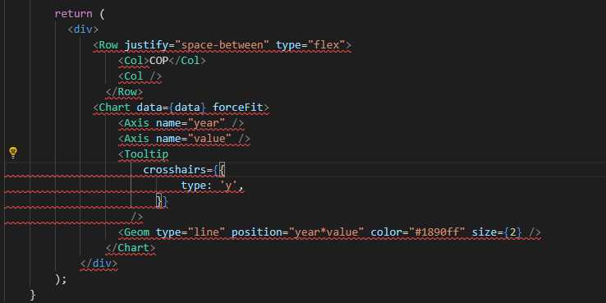Click the closing '});' parenthesis line
Image resolution: width=606 pixels, height=303 pixels.
pyautogui.click(x=61, y=279)
